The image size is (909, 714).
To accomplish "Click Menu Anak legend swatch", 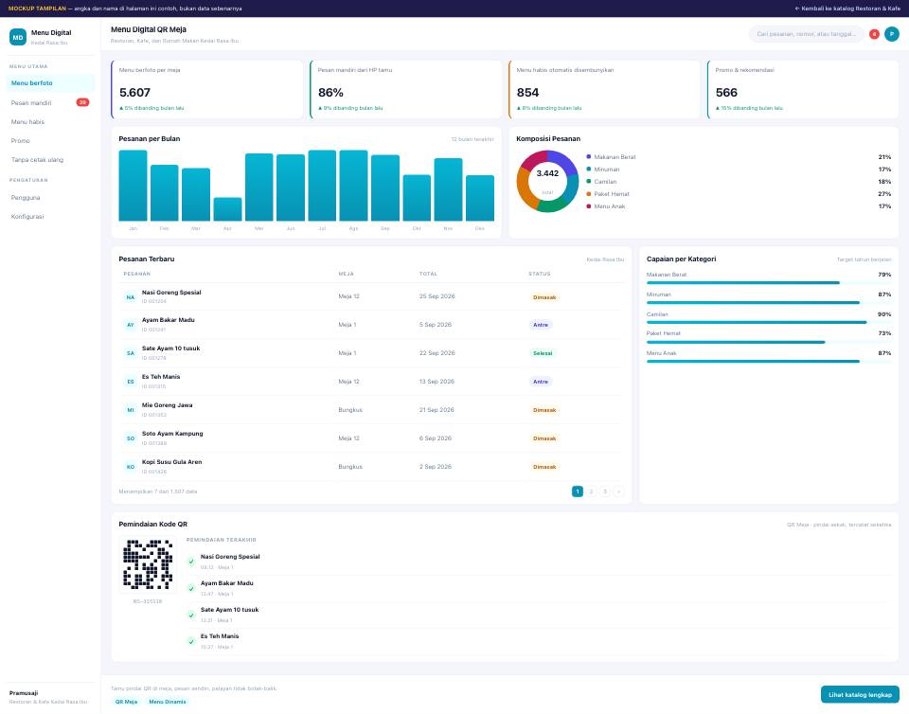I will coord(588,206).
